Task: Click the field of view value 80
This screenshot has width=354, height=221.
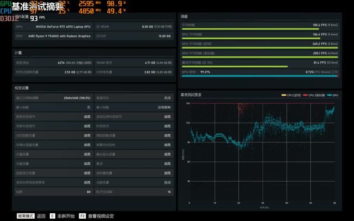Action: [88, 192]
